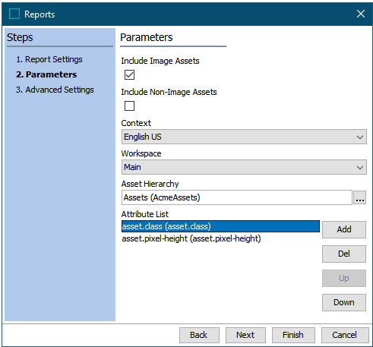Select asset.class entry in Attribute List

click(220, 226)
